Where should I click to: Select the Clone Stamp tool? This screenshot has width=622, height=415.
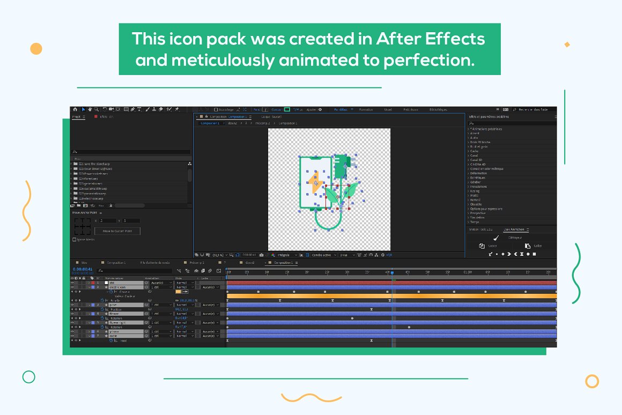click(154, 109)
